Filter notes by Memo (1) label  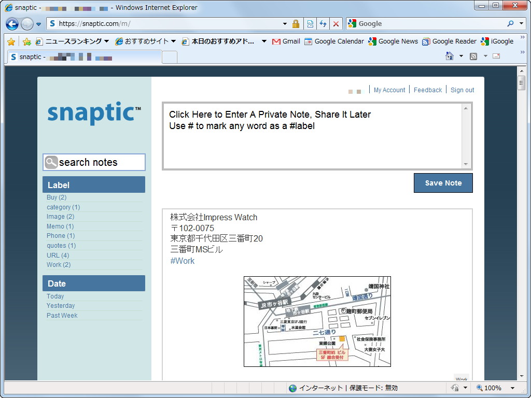click(x=60, y=226)
